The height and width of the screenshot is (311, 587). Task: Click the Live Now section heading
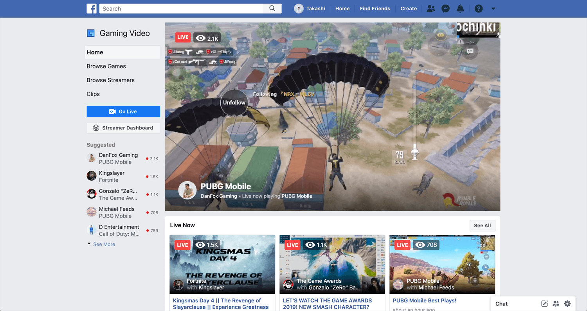(x=182, y=225)
